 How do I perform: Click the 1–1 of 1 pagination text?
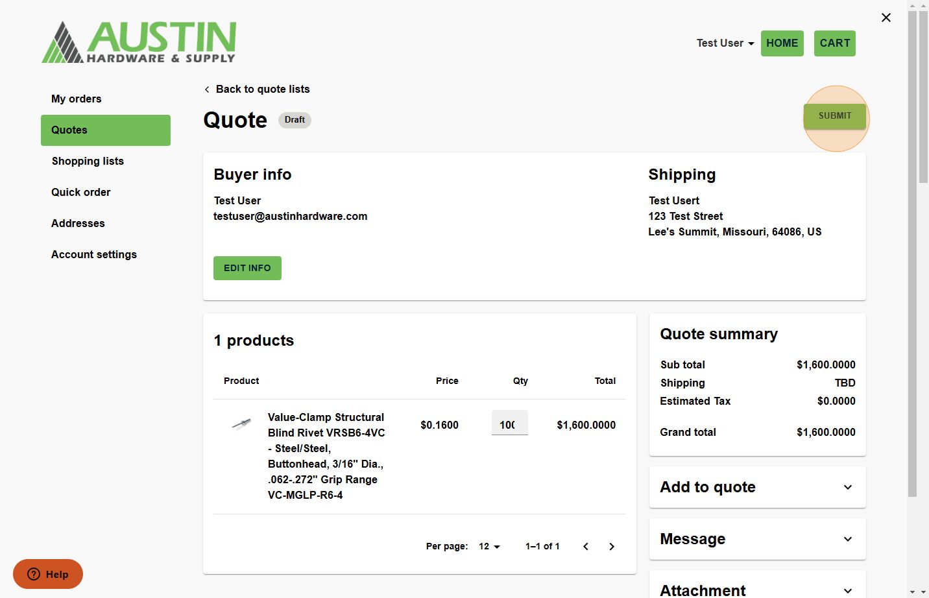542,546
